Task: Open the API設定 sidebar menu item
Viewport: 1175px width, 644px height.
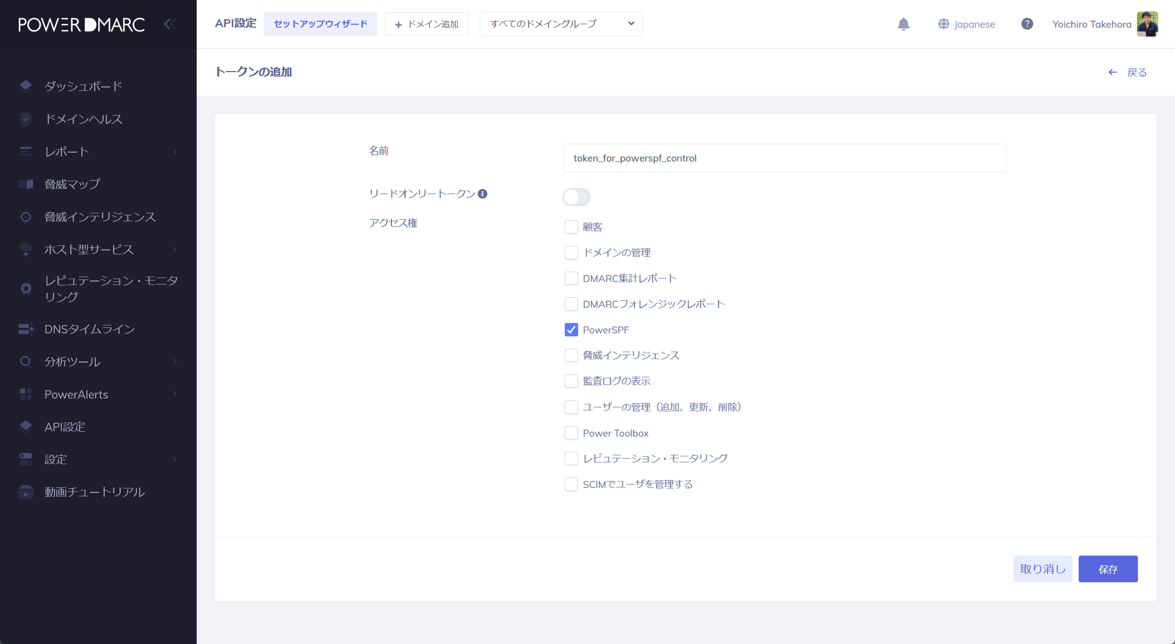Action: pos(65,427)
